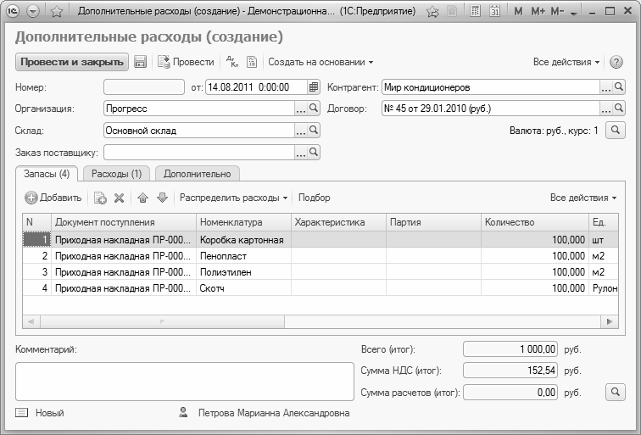Open the report icon next to the Дт/Кт icon

point(252,62)
